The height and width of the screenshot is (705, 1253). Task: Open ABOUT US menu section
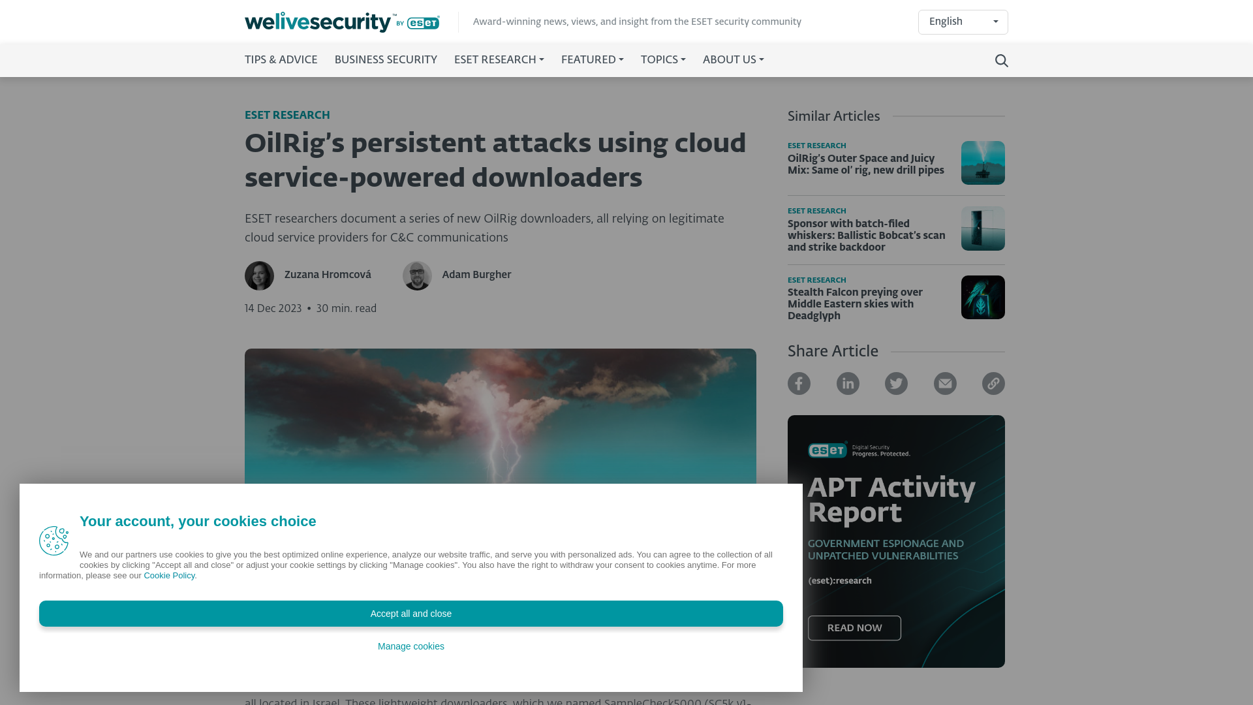click(734, 60)
